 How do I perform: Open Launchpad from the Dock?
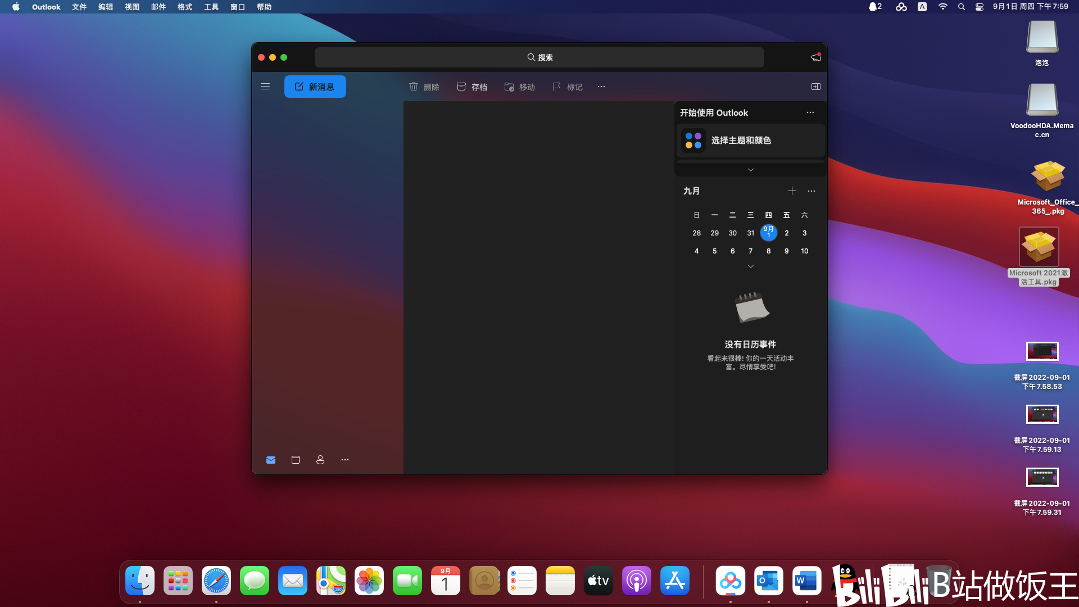pyautogui.click(x=178, y=581)
